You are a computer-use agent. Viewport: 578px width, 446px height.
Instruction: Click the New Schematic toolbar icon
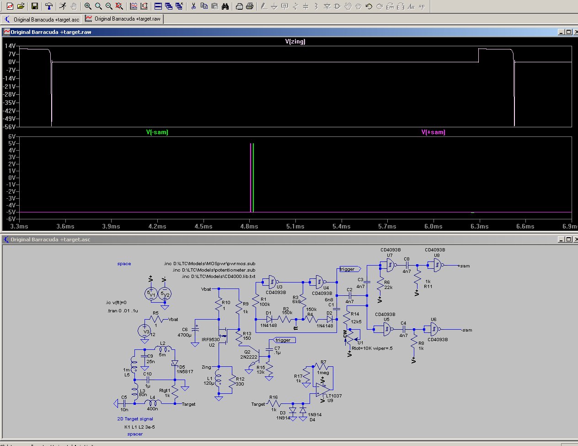tap(10, 6)
